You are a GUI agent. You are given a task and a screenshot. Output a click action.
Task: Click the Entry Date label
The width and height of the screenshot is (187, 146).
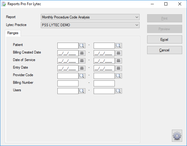tap(21, 67)
